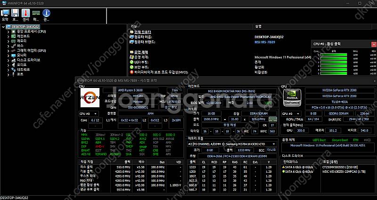Screen dimensions: 377x200
Task: Click the AMD Ryzen 5 3600 name field
Action: [131, 90]
